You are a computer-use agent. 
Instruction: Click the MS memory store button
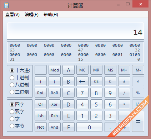point(110,70)
